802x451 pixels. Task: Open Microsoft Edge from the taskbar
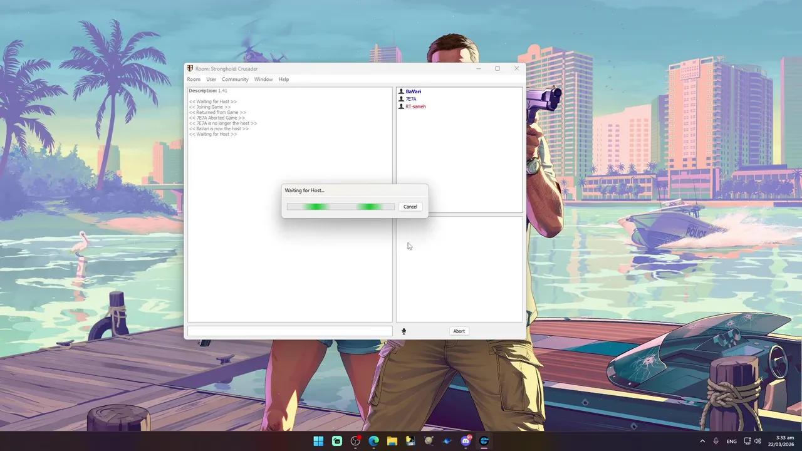(x=373, y=441)
